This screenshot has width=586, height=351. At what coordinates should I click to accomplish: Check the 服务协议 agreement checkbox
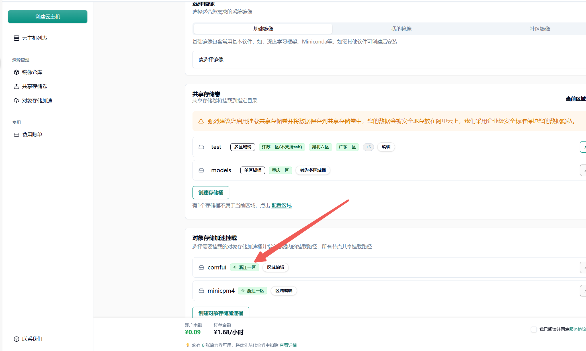coord(534,329)
